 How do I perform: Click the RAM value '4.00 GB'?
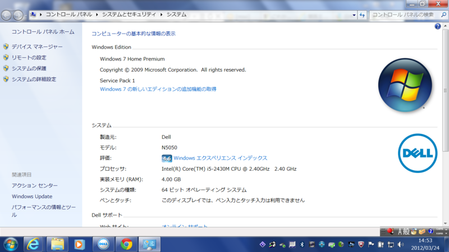(171, 179)
